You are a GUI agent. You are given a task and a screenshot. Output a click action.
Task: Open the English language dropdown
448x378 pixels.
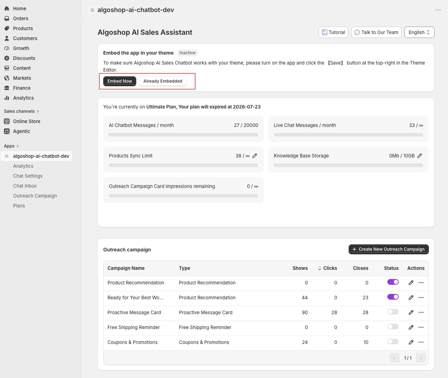419,32
